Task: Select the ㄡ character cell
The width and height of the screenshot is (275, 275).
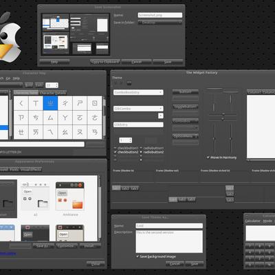Action: click(80, 132)
